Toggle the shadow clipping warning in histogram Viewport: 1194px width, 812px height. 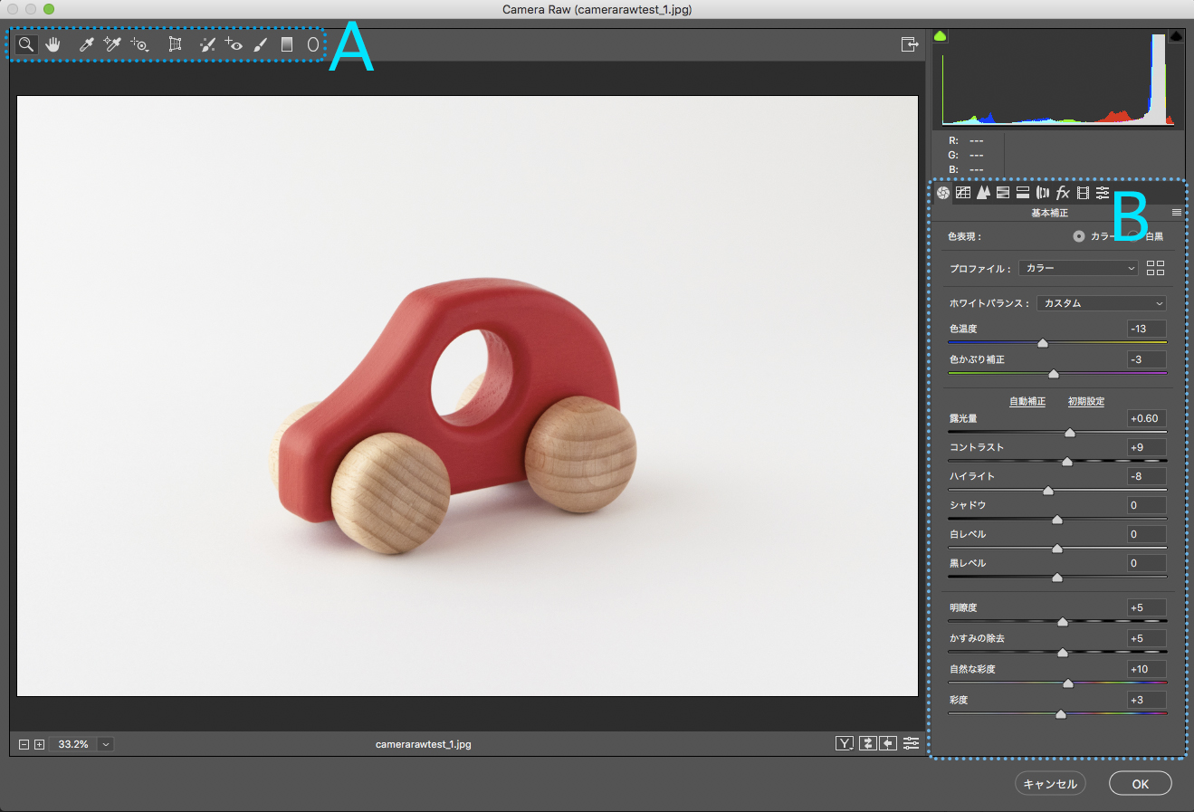coord(940,36)
